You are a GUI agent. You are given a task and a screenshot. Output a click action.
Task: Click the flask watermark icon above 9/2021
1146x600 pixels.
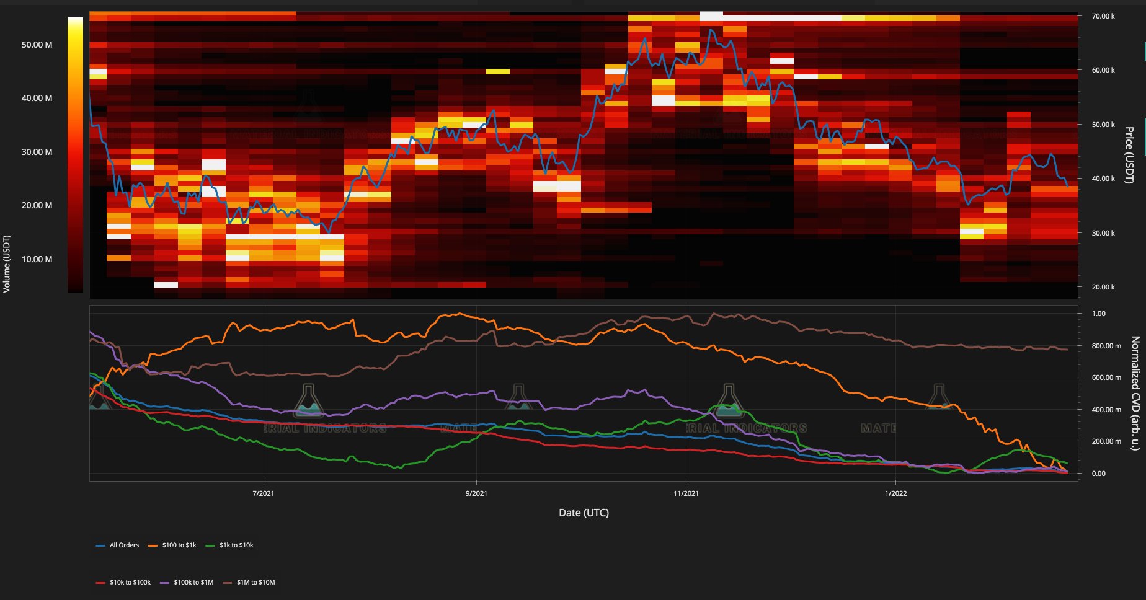coord(518,400)
